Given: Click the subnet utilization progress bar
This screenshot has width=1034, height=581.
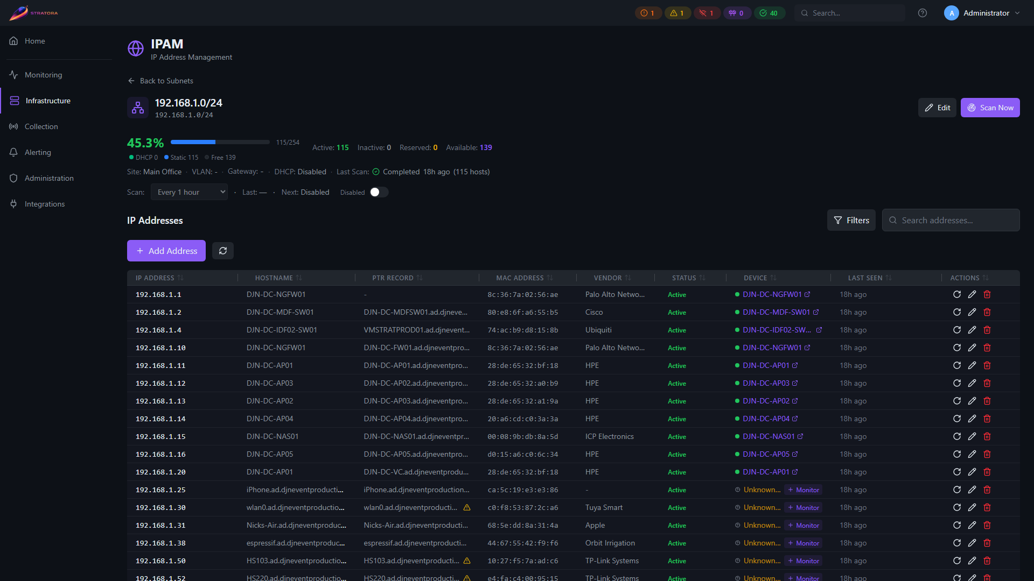Looking at the screenshot, I should pos(220,142).
